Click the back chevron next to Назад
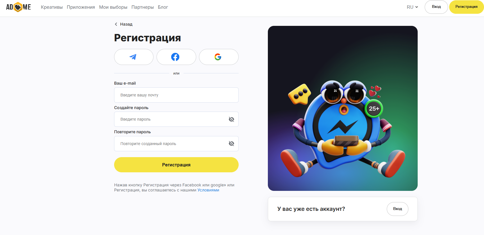The width and height of the screenshot is (484, 235). point(116,24)
